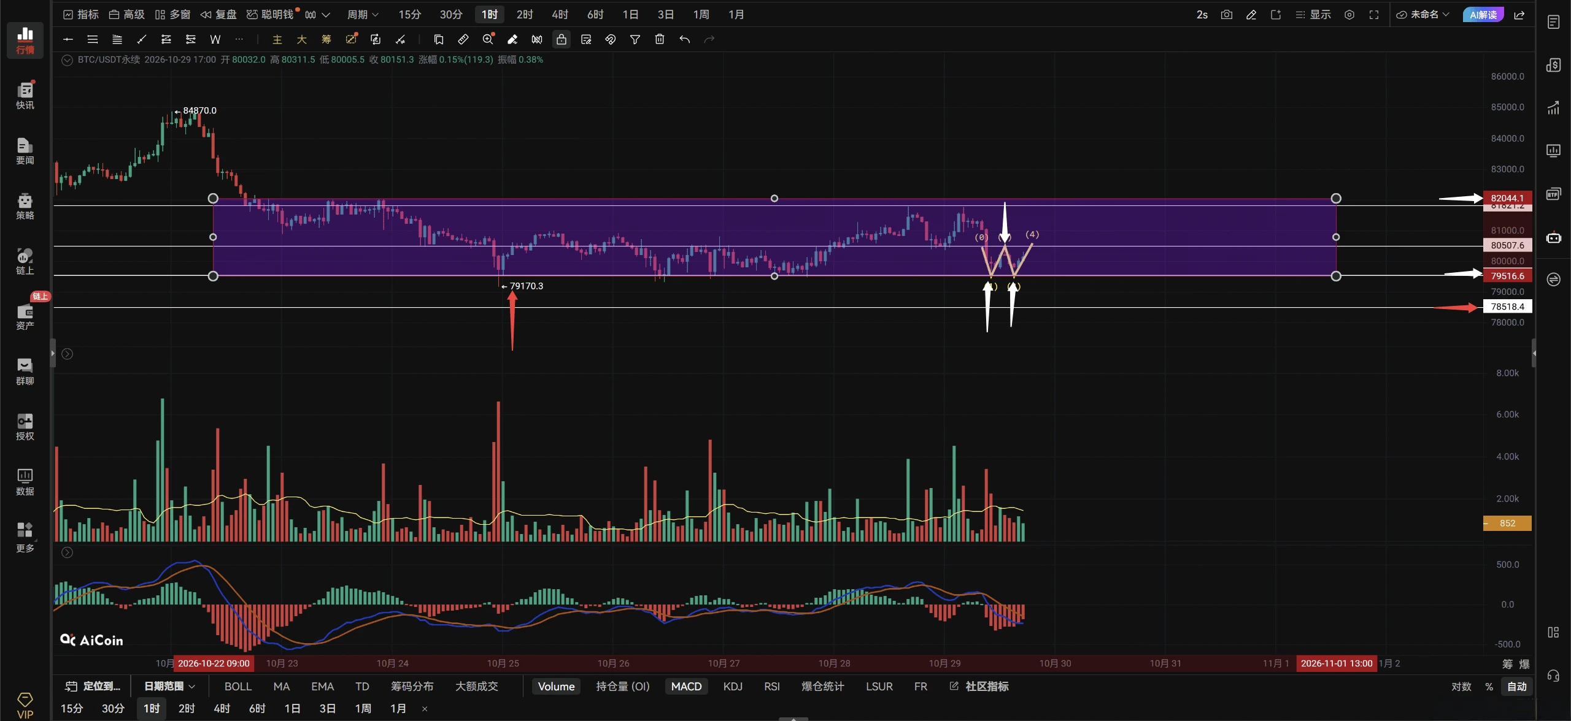Collapse the volume sub-panel chevron
The image size is (1571, 721).
(x=68, y=354)
